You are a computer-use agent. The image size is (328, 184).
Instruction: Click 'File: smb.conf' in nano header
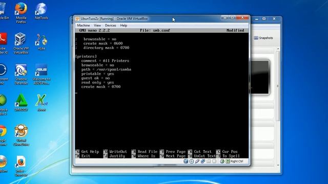(x=155, y=31)
